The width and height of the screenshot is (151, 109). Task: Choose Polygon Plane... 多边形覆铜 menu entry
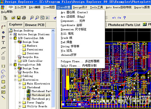(x=81, y=61)
